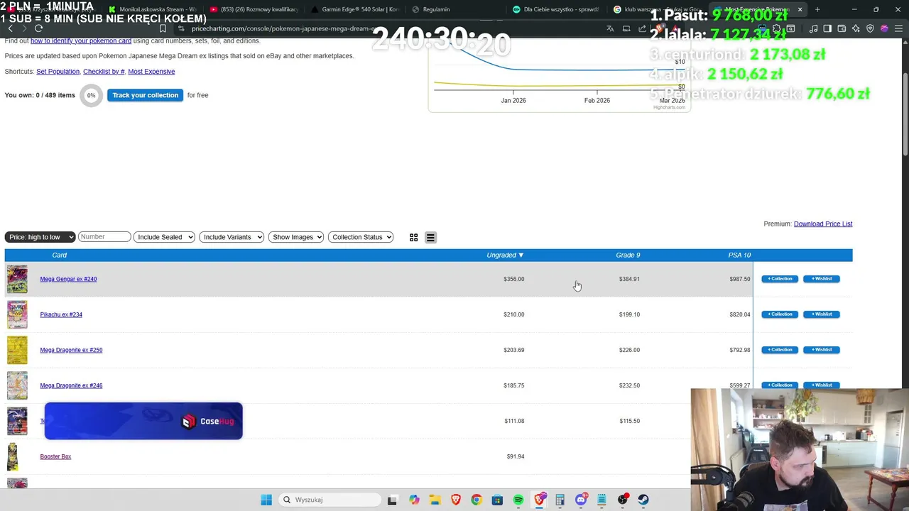Screen dimensions: 909x511
Task: Open Spotify from taskbar
Action: click(x=518, y=500)
